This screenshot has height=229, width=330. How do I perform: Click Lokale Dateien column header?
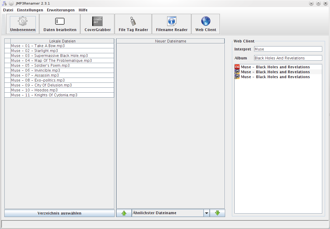pyautogui.click(x=62, y=41)
